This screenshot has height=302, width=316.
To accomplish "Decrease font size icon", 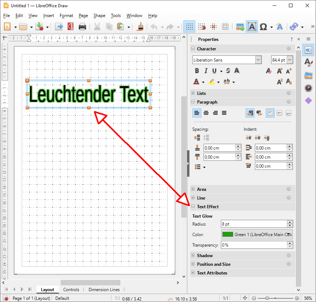I will tap(289, 71).
